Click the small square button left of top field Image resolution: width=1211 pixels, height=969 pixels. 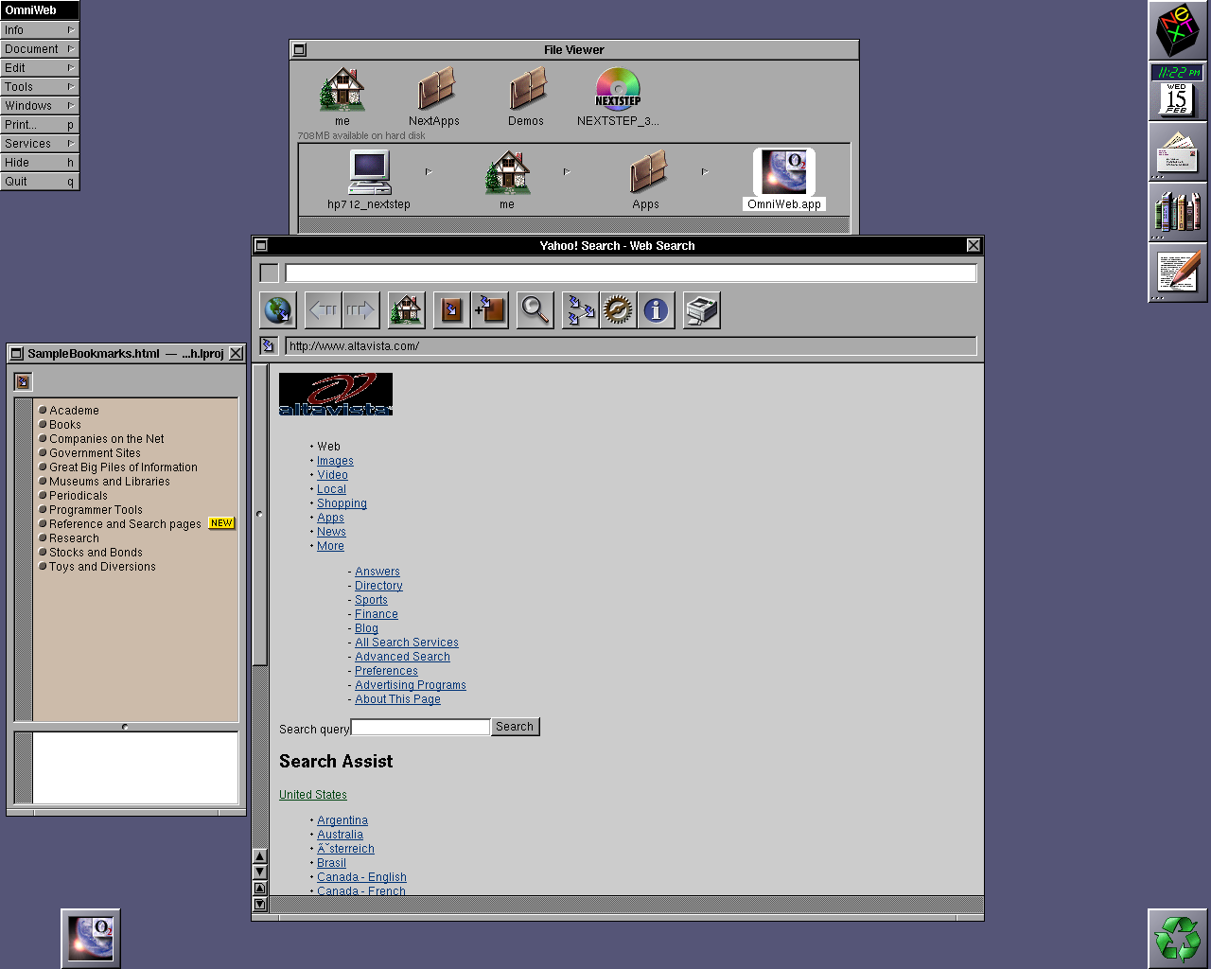click(x=270, y=273)
